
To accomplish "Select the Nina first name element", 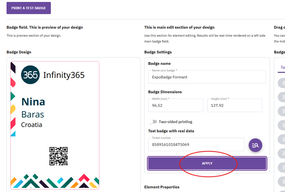I will [x=33, y=102].
